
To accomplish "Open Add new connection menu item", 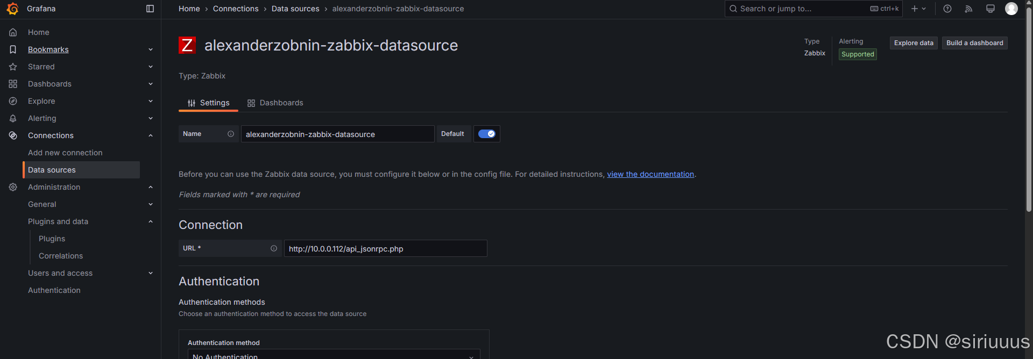I will pos(65,153).
